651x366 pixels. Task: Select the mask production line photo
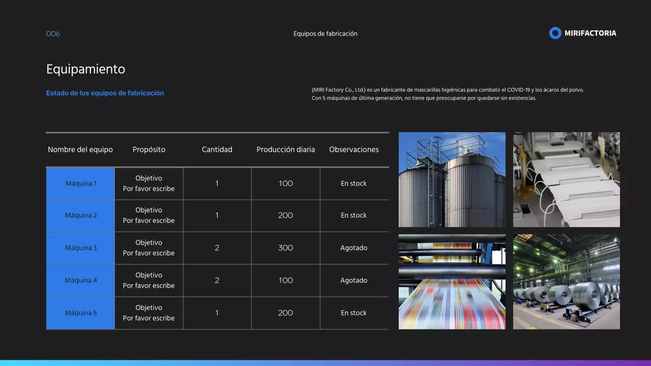pos(566,179)
